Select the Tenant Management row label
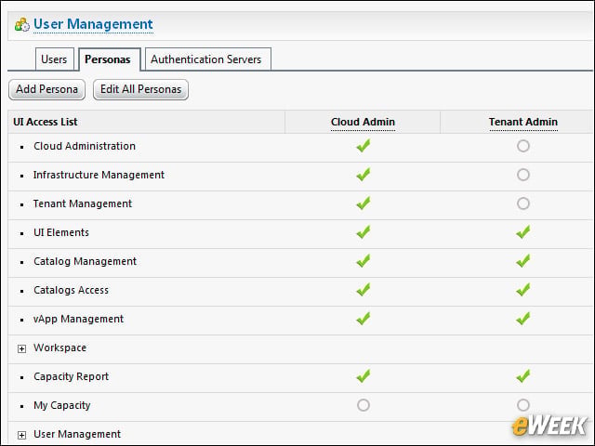 [x=83, y=203]
